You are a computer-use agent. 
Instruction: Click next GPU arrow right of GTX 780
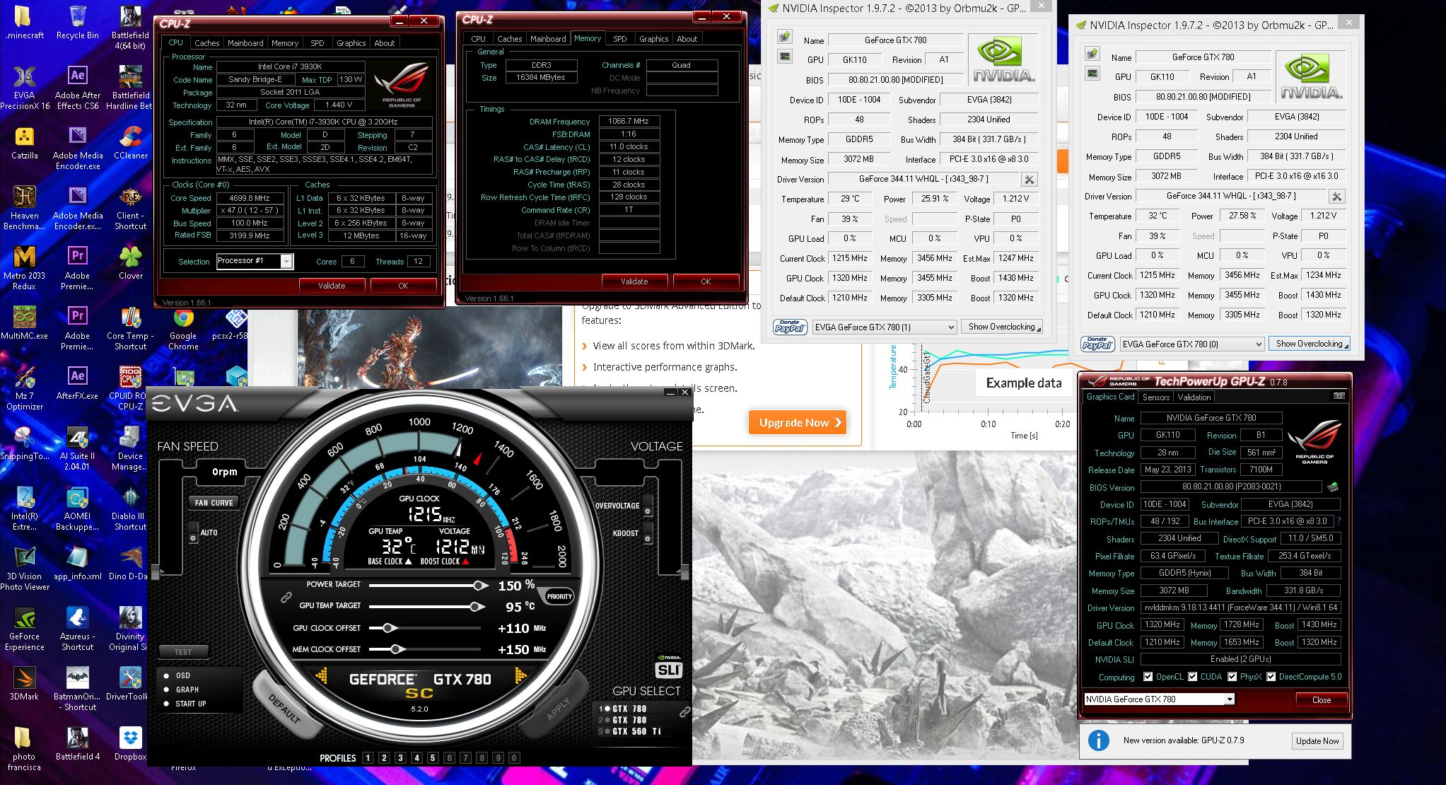pos(521,678)
